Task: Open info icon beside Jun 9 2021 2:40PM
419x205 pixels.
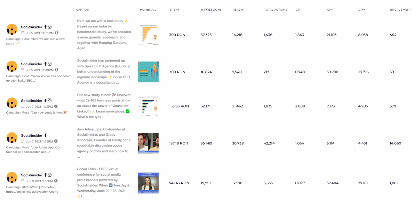Action: point(56,181)
